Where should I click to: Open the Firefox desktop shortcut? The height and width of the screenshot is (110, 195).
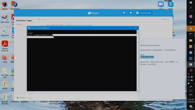click(x=5, y=58)
